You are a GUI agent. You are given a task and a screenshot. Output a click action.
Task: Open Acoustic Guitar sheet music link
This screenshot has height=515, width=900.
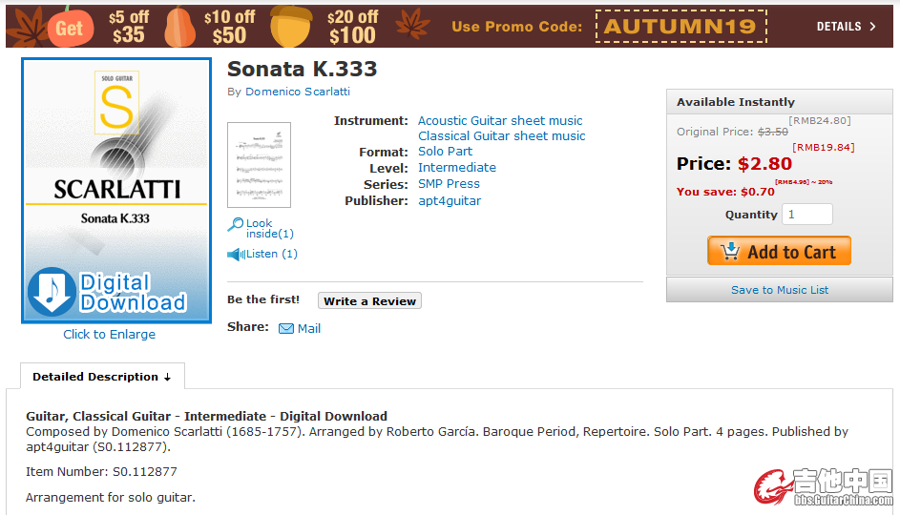coord(500,121)
